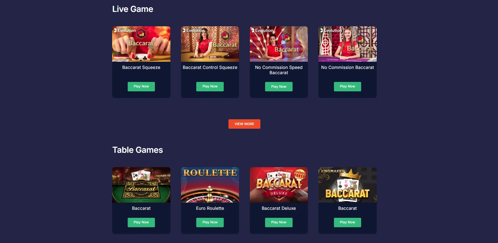Click Play Now under Euro Roulette
Image resolution: width=498 pixels, height=243 pixels.
point(210,223)
